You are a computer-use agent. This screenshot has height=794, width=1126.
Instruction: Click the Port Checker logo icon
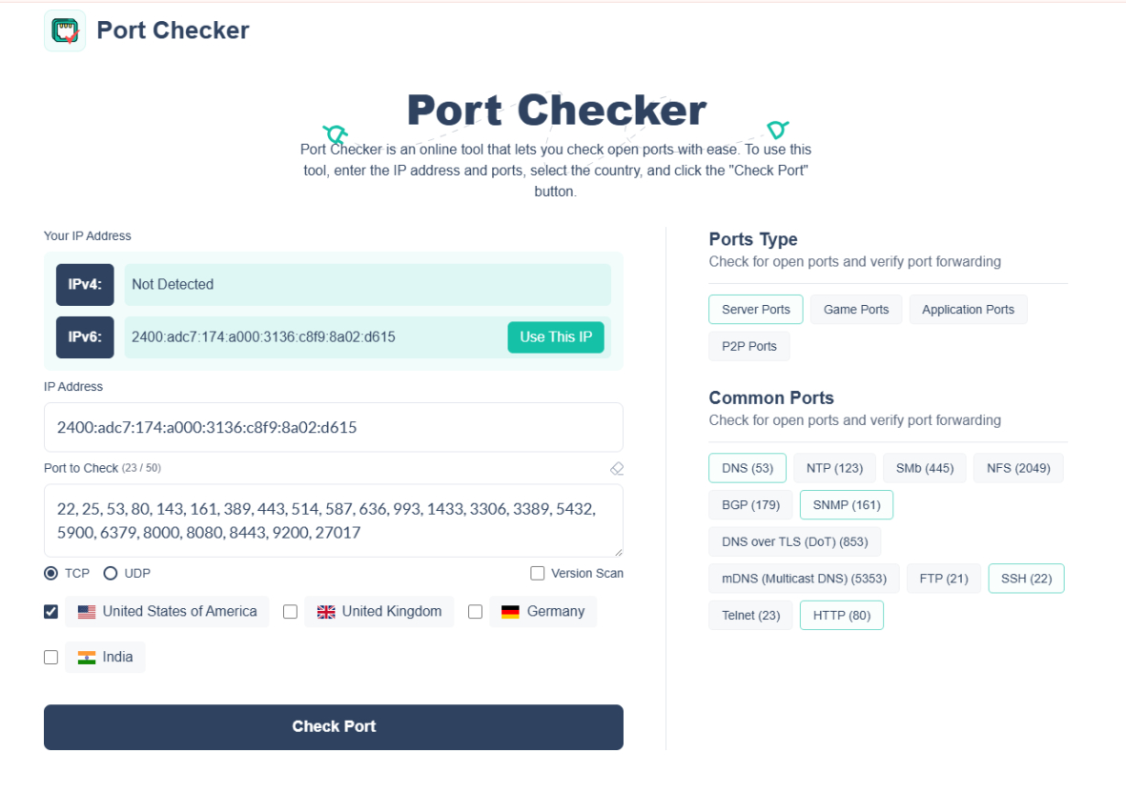click(x=65, y=31)
